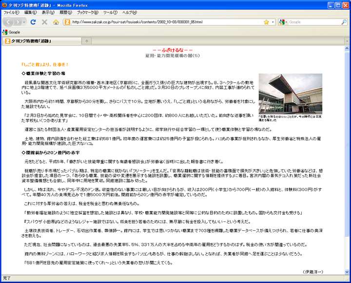Viewport: 351px width, 283px height.
Task: Open the search engine selector dropdown
Action: 283,22
